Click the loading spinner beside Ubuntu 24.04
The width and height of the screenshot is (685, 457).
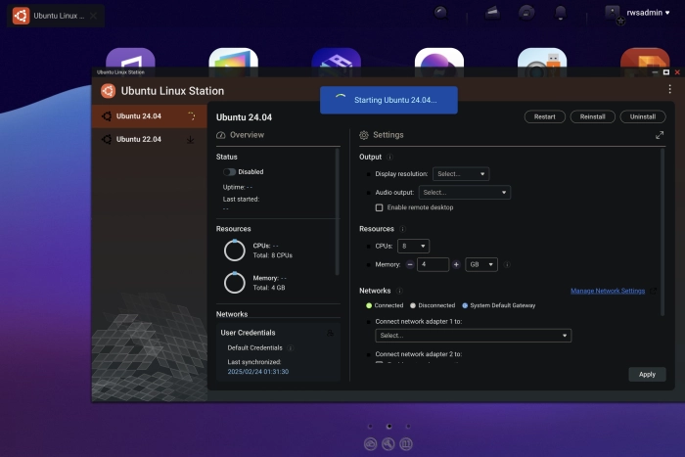coord(192,115)
